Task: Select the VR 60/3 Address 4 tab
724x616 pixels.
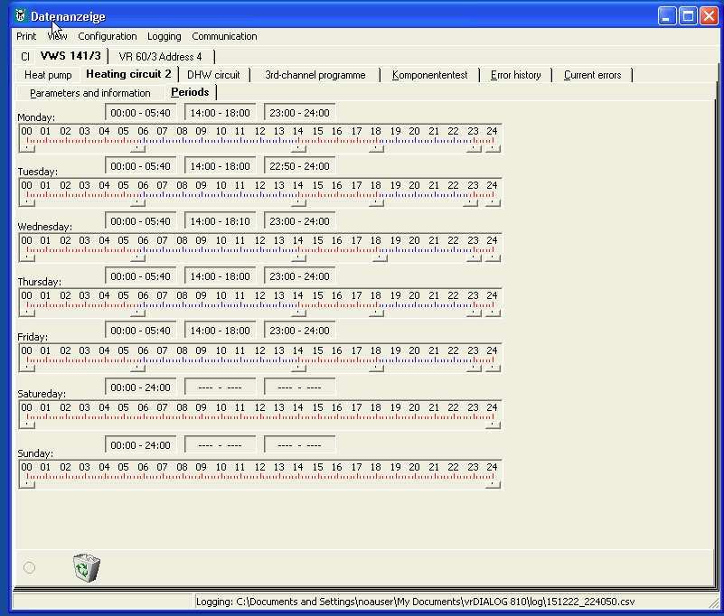Action: click(x=161, y=56)
